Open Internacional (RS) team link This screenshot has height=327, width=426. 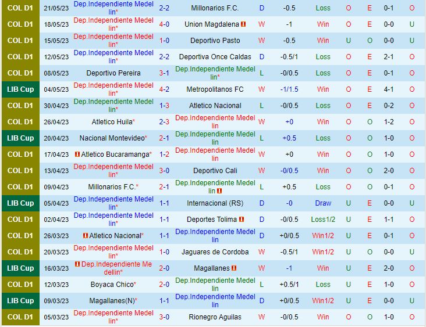pyautogui.click(x=215, y=203)
